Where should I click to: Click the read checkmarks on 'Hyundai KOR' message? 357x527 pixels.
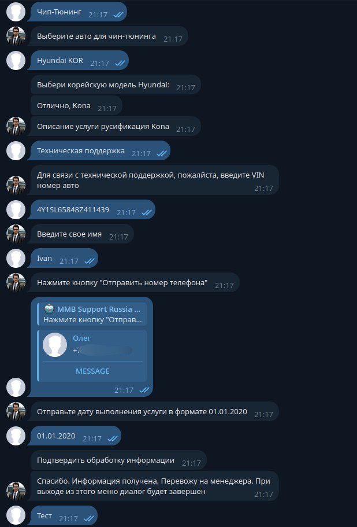pos(120,63)
